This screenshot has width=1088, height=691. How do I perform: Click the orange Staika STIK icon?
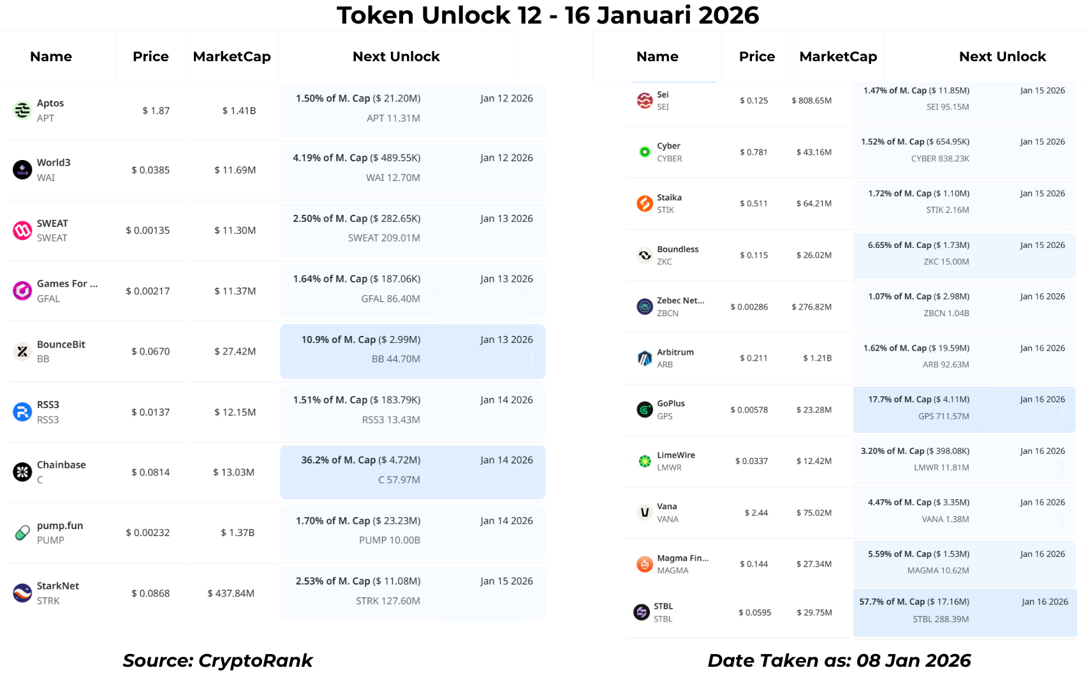(x=645, y=203)
